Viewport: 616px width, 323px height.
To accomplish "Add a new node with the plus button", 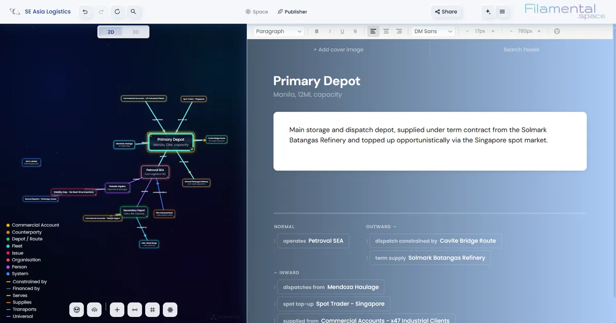I will pyautogui.click(x=117, y=310).
